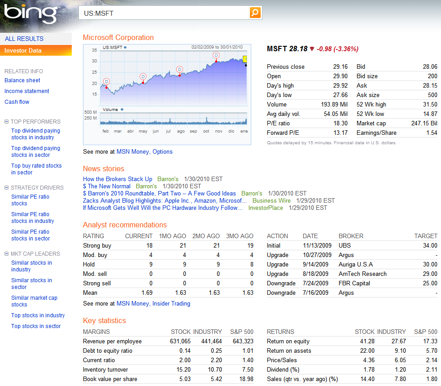
Task: Click the Mean current rating 1.69
Action: pyautogui.click(x=147, y=293)
